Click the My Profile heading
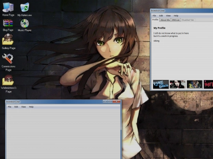This screenshot has width=213, height=159. pos(159,28)
